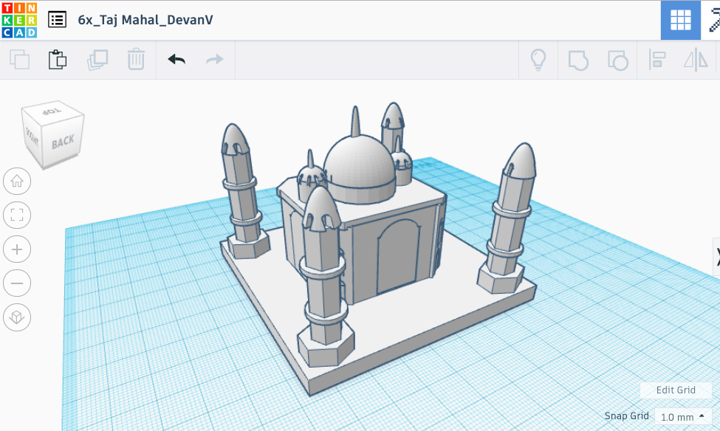Click the Duplicate and repeat icon
This screenshot has height=431, width=720.
97,60
